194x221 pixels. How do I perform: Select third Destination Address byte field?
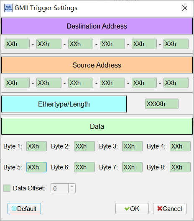coord(81,44)
